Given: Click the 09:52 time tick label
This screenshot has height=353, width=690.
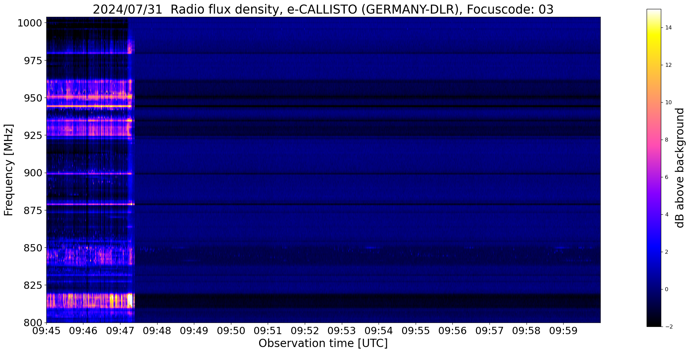Looking at the screenshot, I should 305,331.
